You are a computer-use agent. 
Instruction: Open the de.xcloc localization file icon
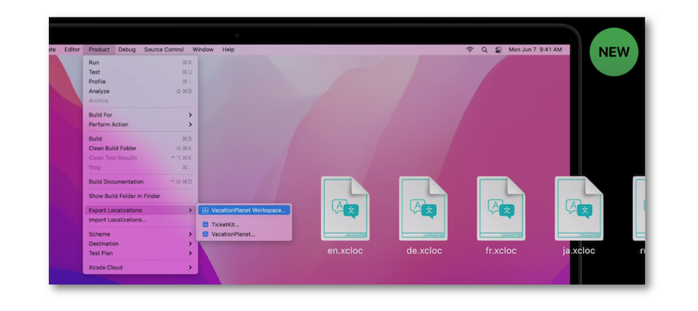(x=423, y=208)
